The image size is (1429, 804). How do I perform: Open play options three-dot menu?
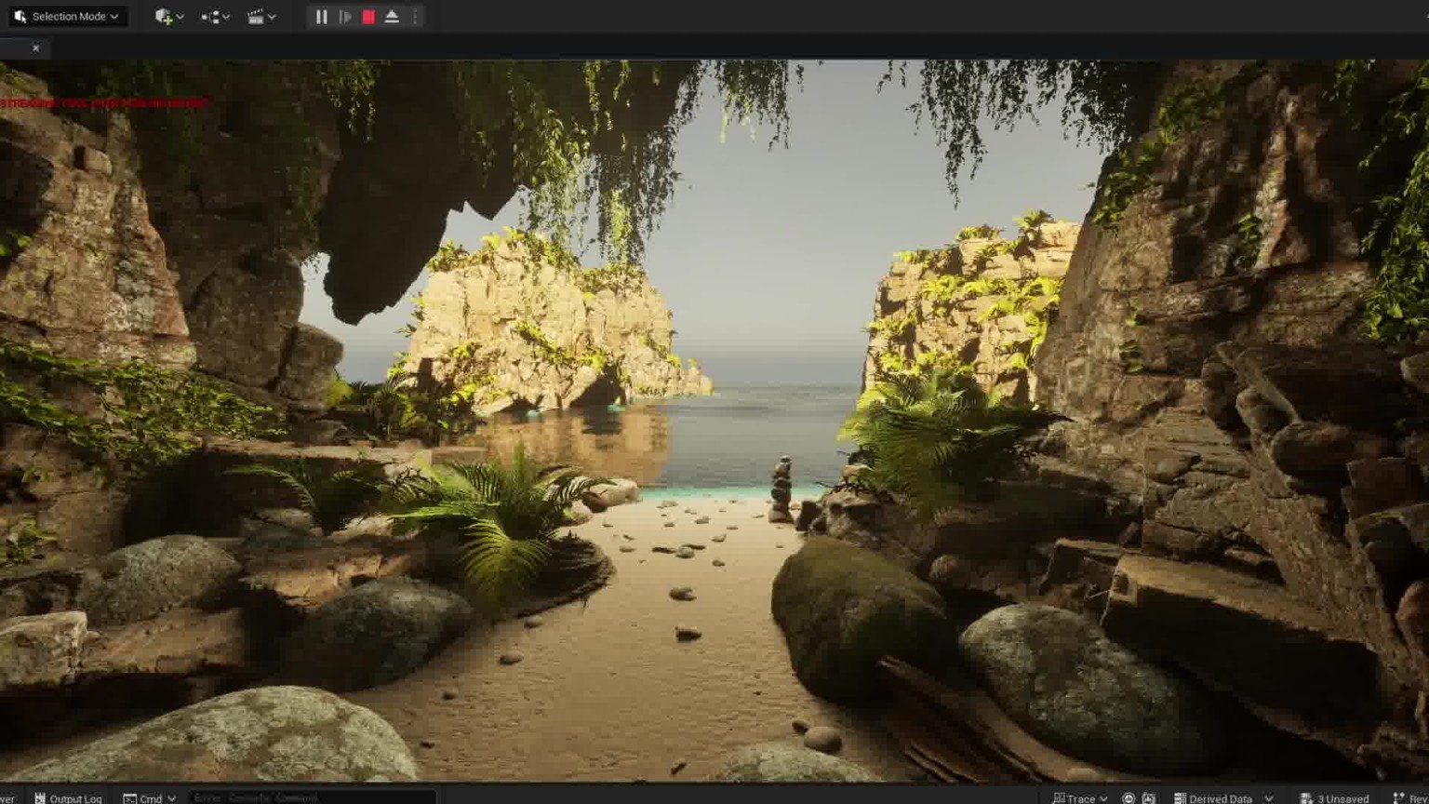tap(415, 17)
